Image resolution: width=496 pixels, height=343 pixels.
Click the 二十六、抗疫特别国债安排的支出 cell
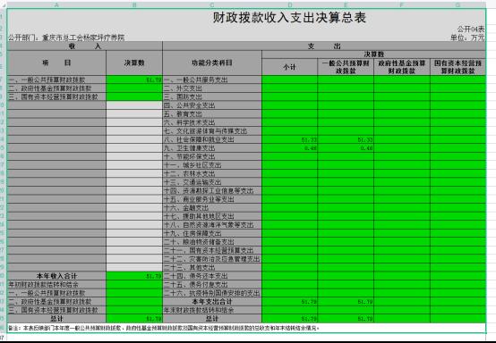click(212, 293)
